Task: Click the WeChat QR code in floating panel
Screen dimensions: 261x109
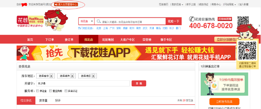Action: click(247, 50)
